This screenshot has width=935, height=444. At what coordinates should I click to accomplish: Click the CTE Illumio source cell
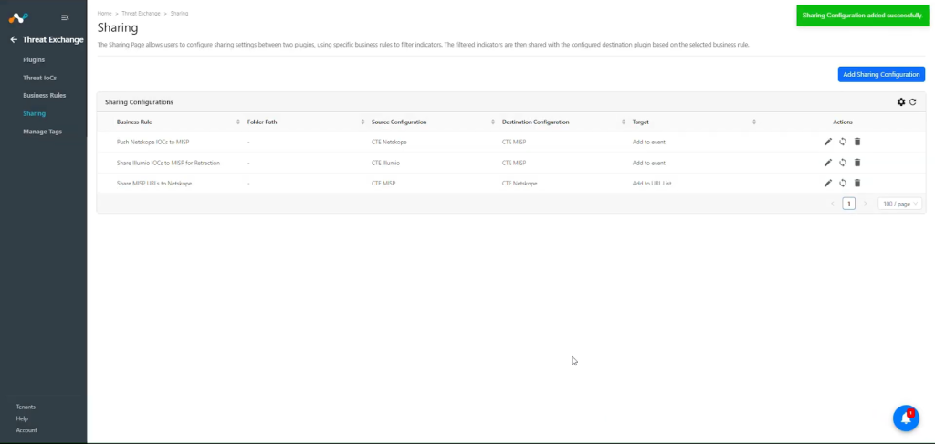pyautogui.click(x=386, y=163)
